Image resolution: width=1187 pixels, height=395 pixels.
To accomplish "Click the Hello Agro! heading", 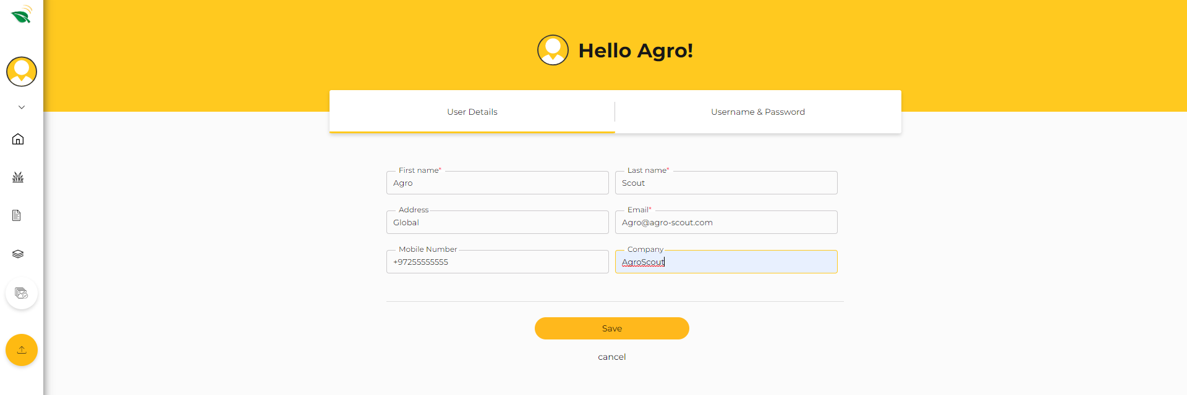I will click(636, 51).
